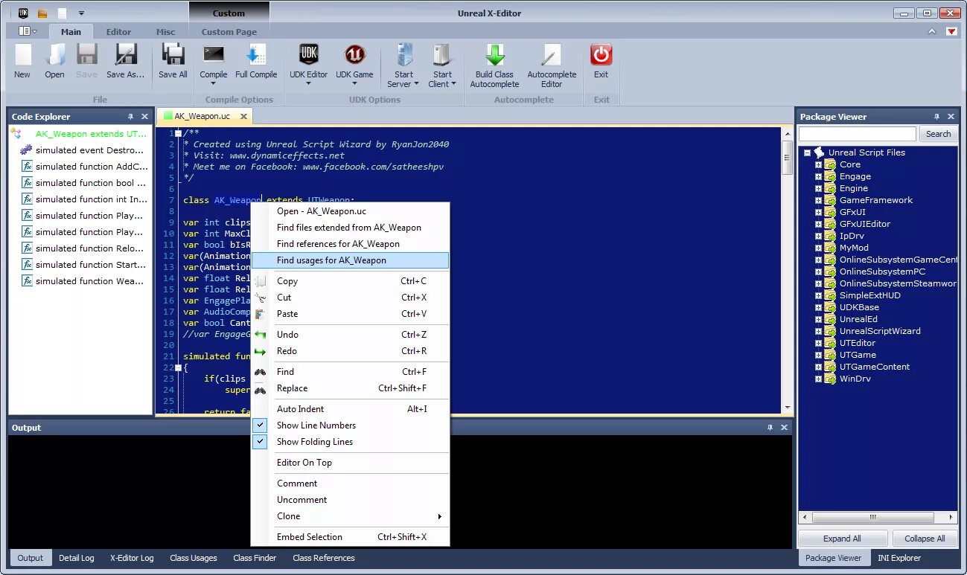
Task: Click the Start Server icon
Action: tap(404, 55)
